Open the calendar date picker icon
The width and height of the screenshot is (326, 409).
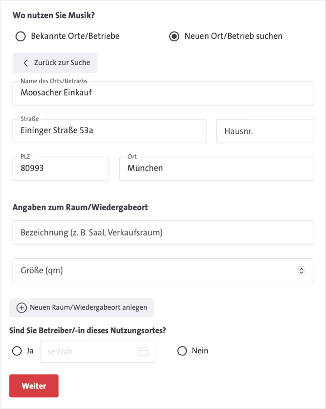click(143, 351)
